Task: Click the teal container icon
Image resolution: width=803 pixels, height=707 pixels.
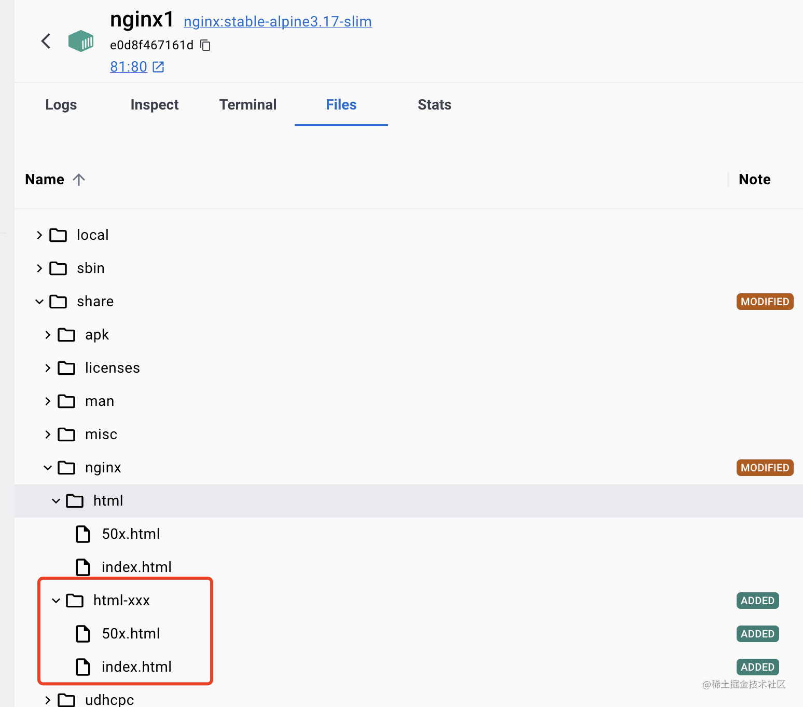Action: click(x=81, y=41)
